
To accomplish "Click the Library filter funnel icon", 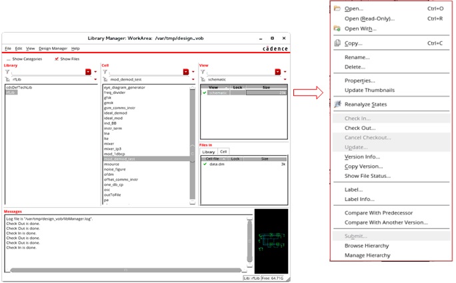I will (7, 72).
